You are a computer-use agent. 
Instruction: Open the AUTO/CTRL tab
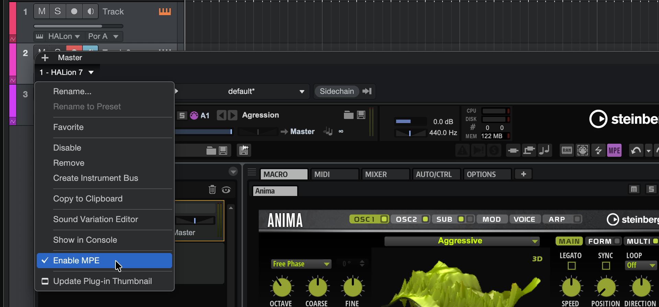click(436, 174)
